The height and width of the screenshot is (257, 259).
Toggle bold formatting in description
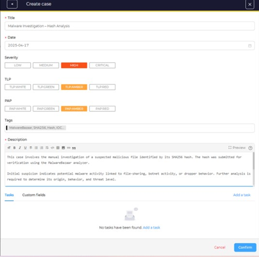(14, 148)
